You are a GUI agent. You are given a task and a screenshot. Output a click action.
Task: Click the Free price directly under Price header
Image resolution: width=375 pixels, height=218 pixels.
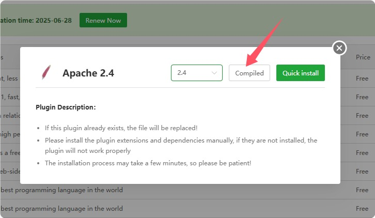pyautogui.click(x=362, y=79)
